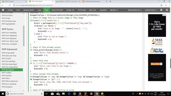Screen dimensions: 171x96
Task: Click the W3Schools home icon
Action: tap(3, 10)
